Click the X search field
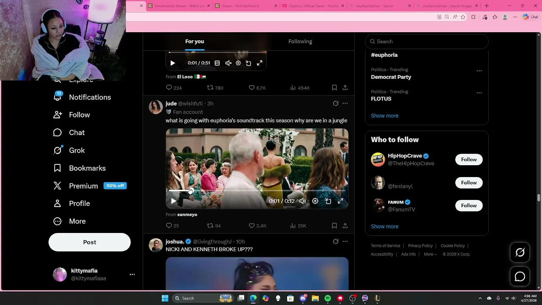Image resolution: width=542 pixels, height=305 pixels. (427, 42)
